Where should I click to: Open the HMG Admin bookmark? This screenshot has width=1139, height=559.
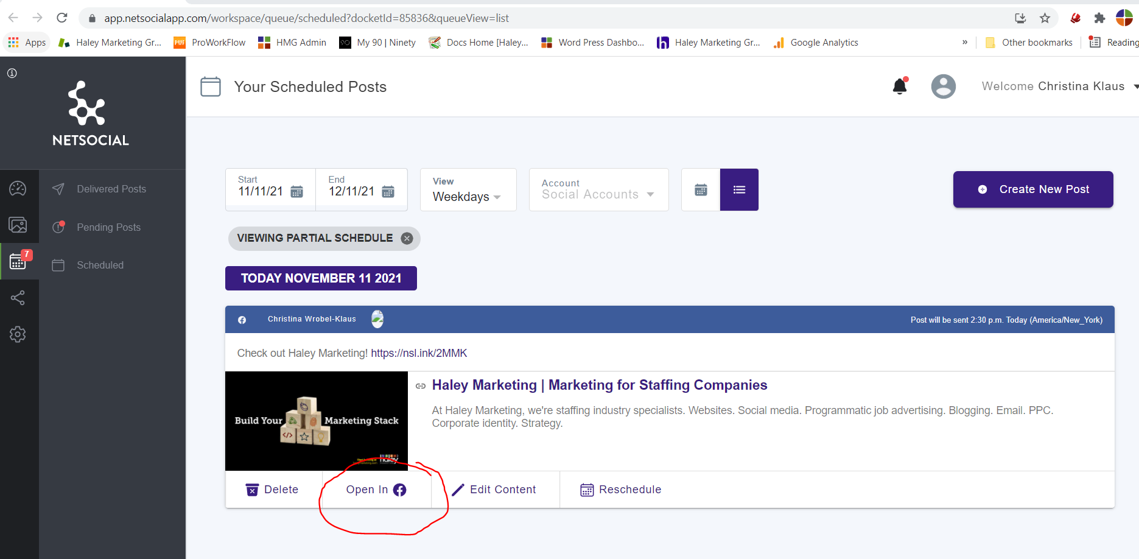(x=292, y=43)
